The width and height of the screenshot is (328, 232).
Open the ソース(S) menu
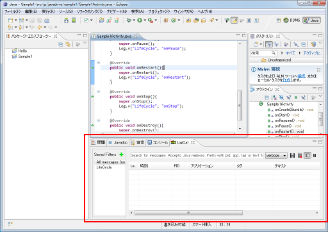[x=66, y=12]
